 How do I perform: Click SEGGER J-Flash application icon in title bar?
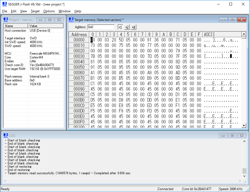coord(5,4)
